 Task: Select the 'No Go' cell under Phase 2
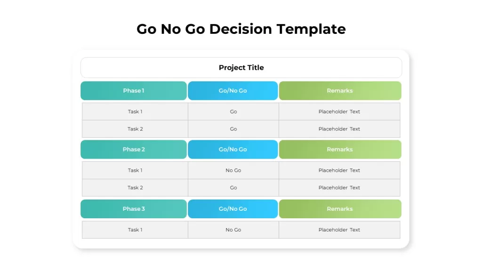(x=233, y=170)
